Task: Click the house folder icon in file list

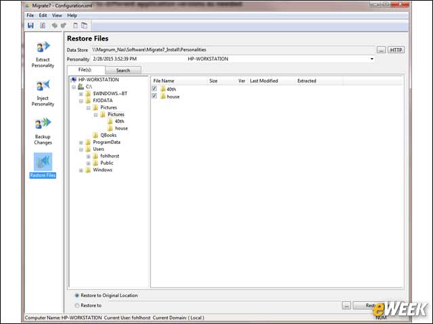Action: point(163,97)
